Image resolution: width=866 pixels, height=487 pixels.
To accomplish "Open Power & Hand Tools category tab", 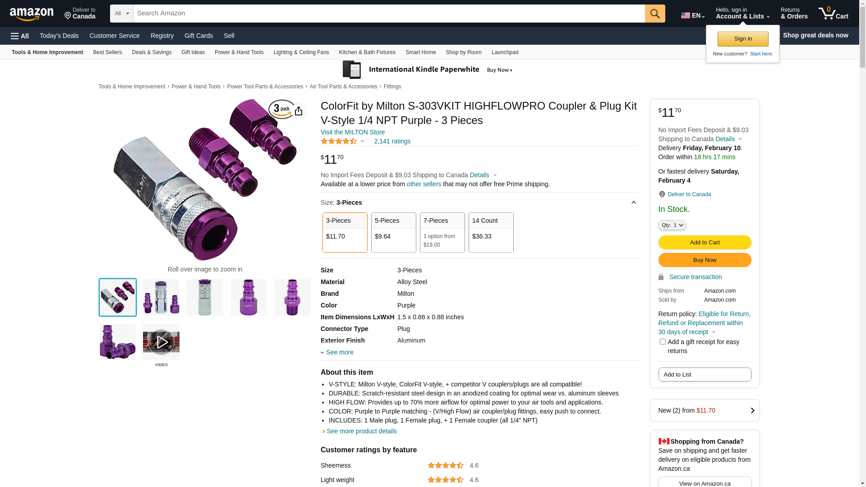I will 239,52.
